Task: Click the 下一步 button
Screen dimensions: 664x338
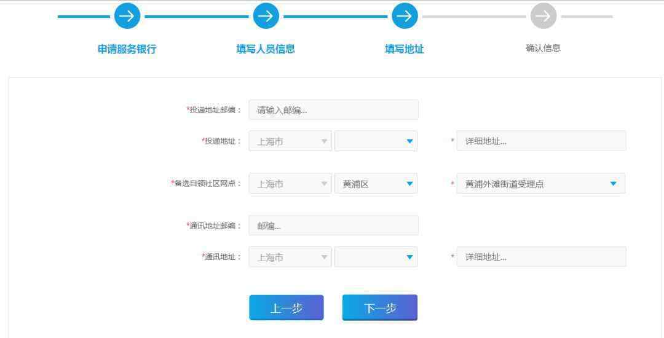Action: [380, 307]
